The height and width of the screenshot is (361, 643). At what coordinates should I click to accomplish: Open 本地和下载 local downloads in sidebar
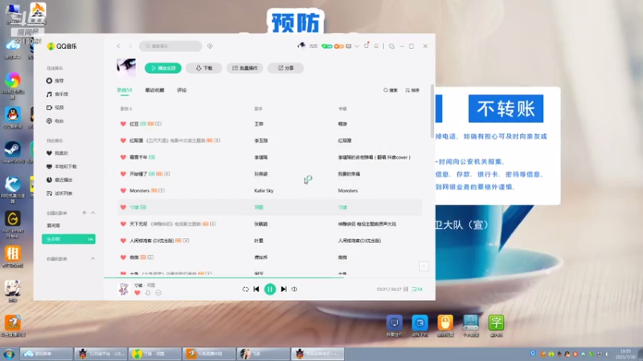(x=62, y=167)
